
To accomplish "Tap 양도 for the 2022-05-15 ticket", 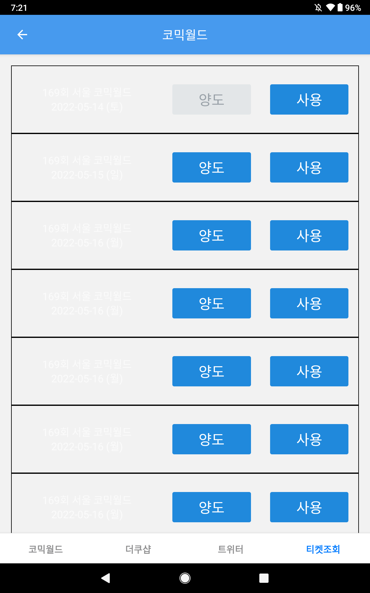I will 212,167.
